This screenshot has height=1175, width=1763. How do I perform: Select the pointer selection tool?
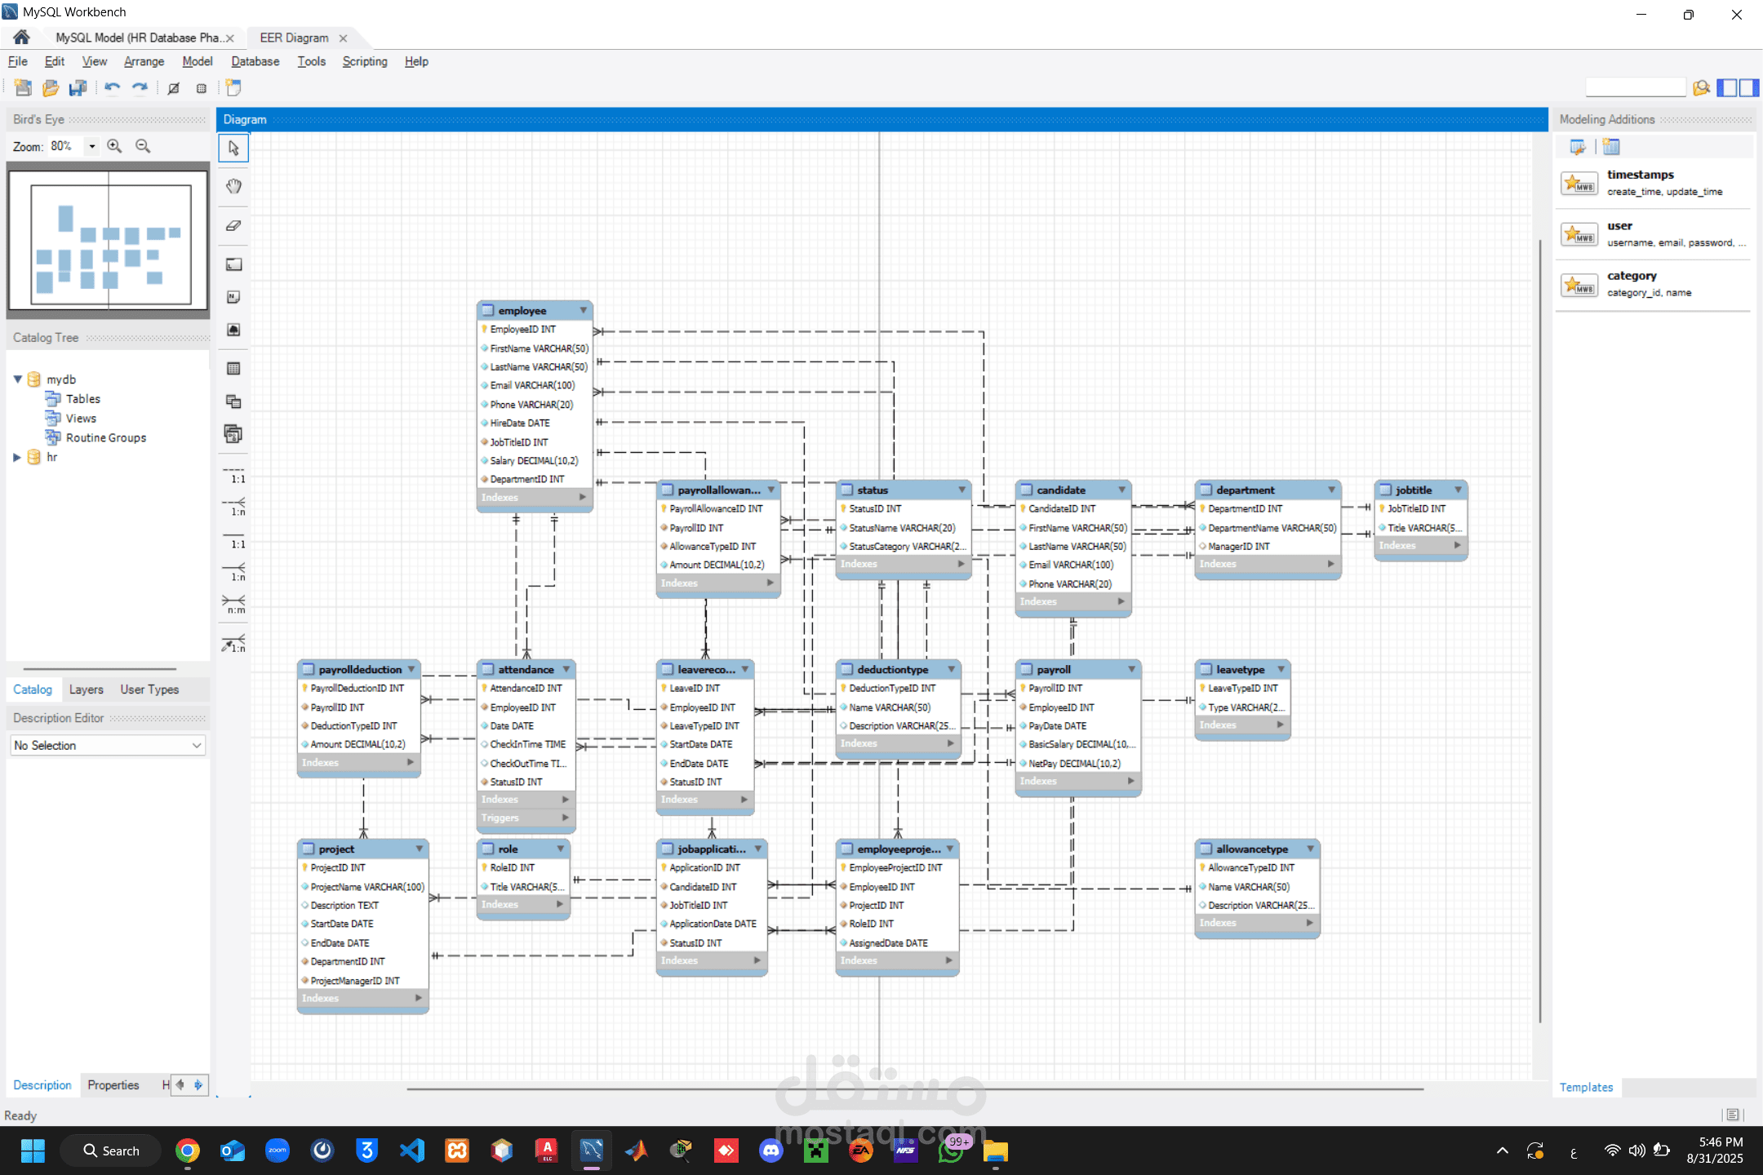click(233, 148)
